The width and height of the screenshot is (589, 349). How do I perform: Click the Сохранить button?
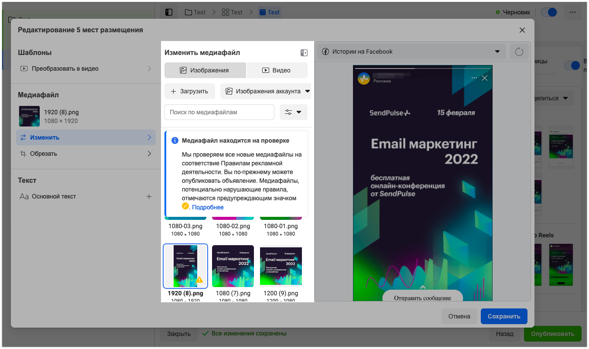pos(504,316)
